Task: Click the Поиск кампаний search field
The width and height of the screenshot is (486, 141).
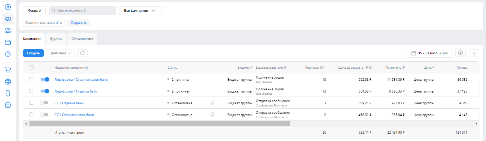Action: tap(82, 11)
